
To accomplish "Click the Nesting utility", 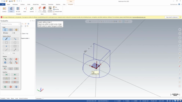I will tap(56, 9).
